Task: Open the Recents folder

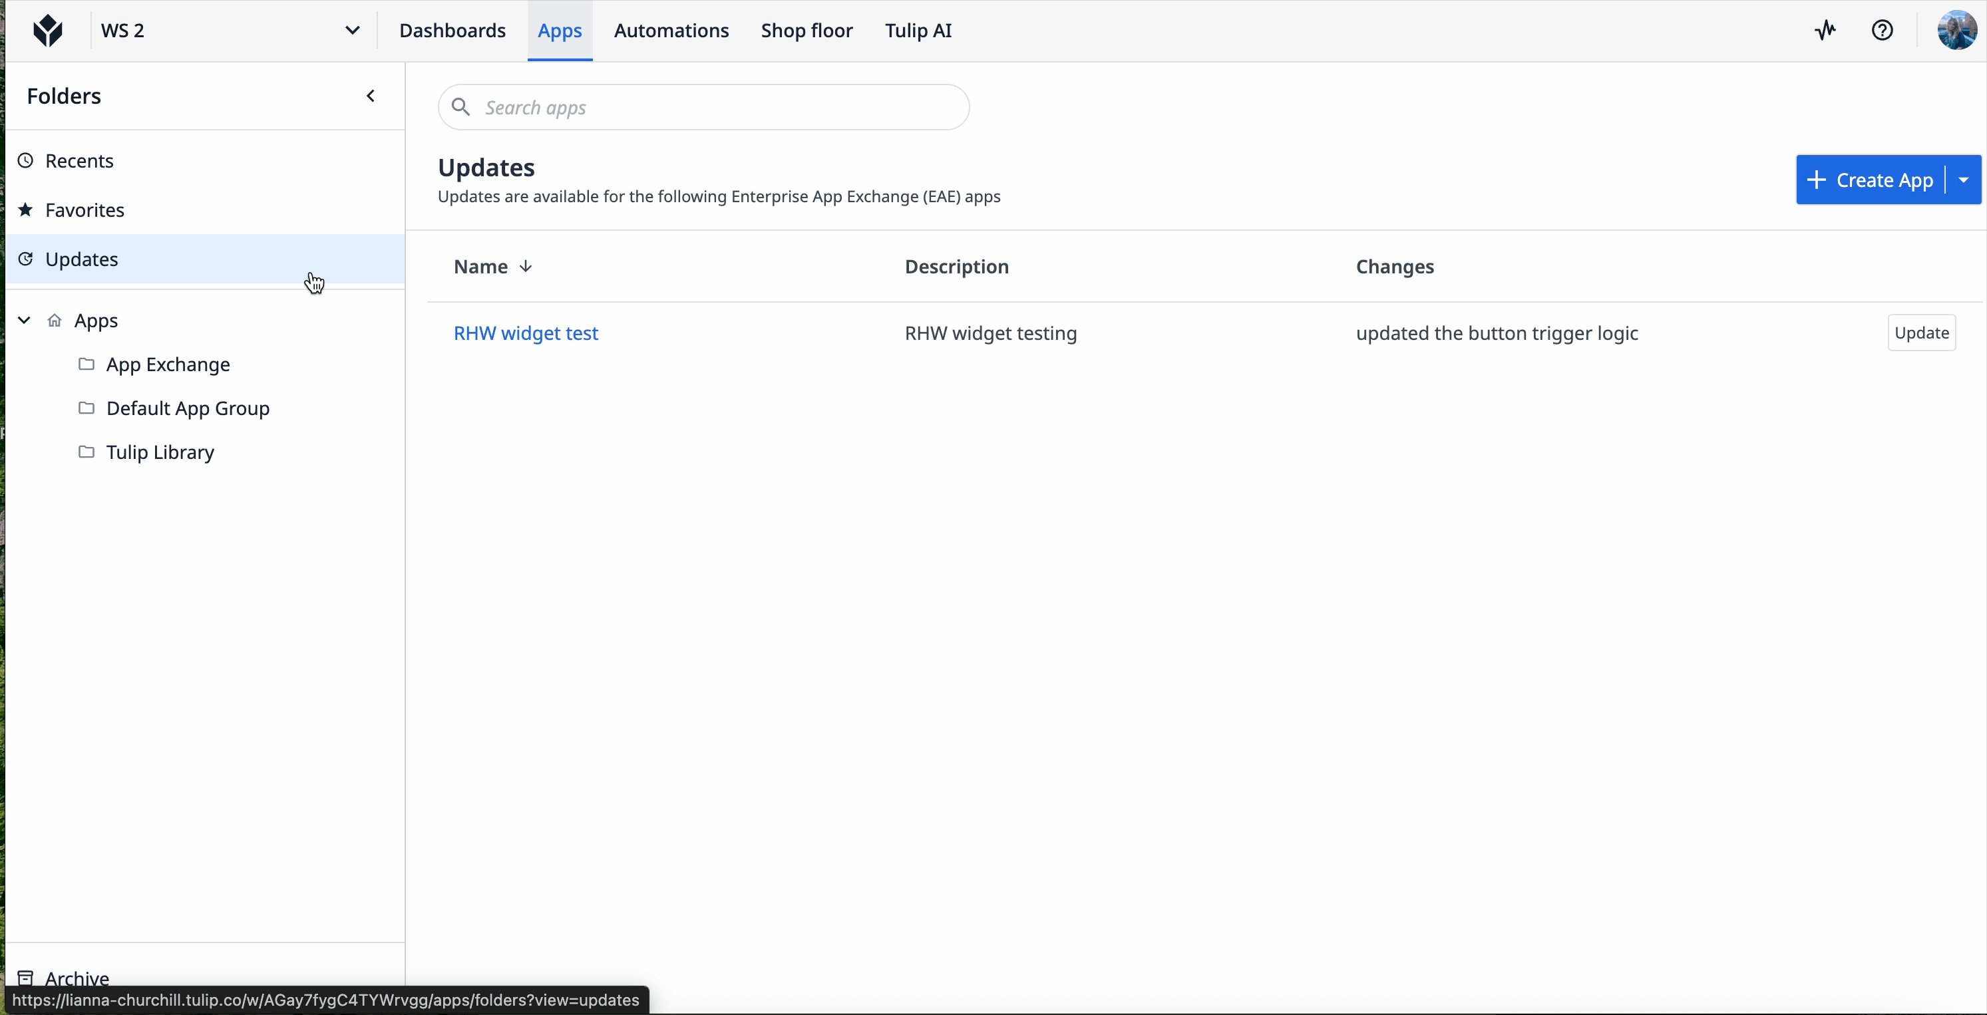Action: [x=205, y=160]
